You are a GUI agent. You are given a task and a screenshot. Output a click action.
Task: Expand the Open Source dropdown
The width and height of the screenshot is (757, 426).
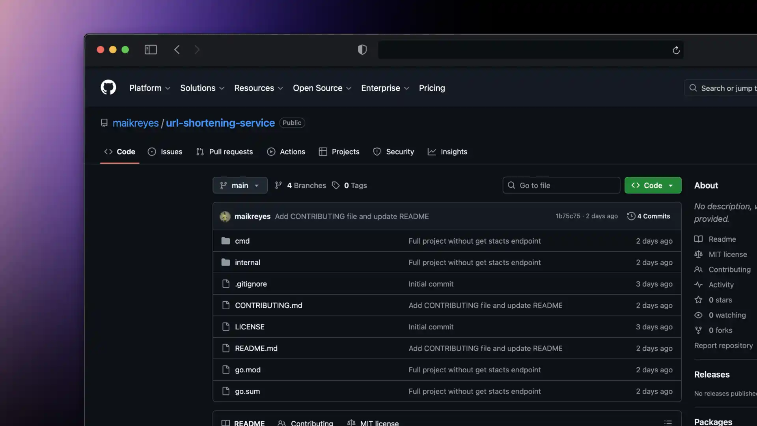tap(322, 88)
